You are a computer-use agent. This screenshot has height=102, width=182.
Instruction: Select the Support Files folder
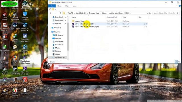click(x=79, y=21)
